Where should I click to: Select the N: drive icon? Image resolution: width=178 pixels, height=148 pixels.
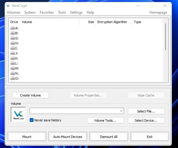click(x=12, y=73)
